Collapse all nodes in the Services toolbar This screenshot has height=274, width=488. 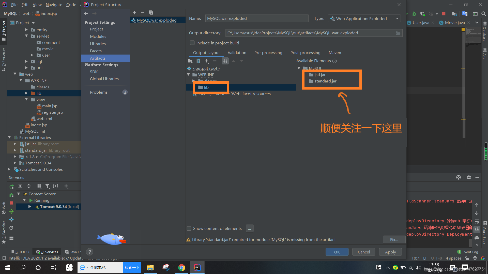[x=29, y=186]
